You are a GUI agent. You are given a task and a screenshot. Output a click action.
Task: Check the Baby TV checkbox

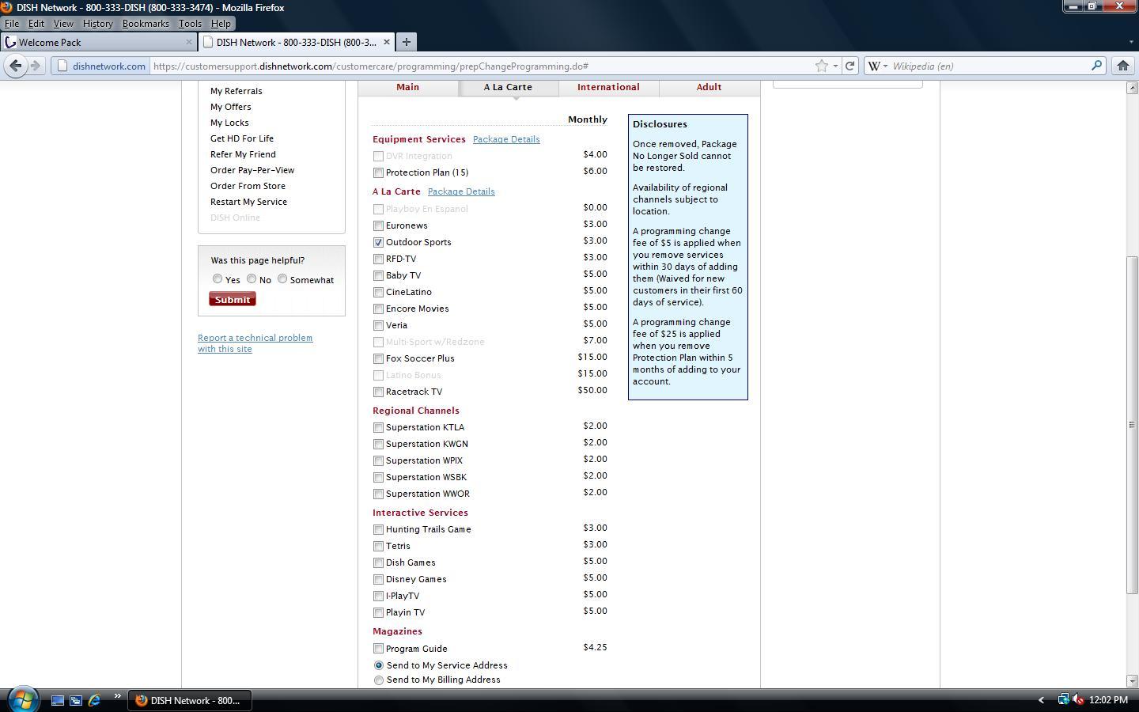[x=378, y=275]
